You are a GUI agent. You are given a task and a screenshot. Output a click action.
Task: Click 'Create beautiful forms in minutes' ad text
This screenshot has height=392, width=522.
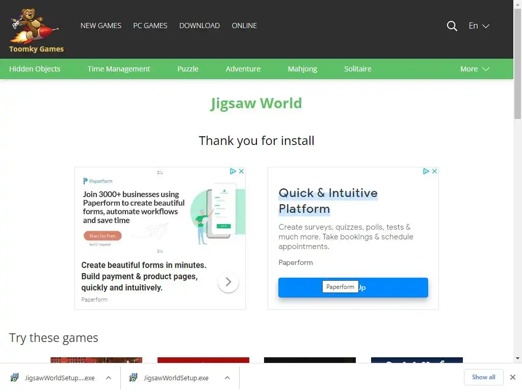(144, 276)
